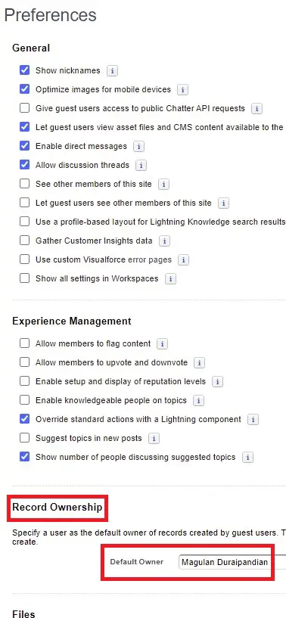
Task: Uncheck the Show nicknames checkbox
Action: [24, 70]
